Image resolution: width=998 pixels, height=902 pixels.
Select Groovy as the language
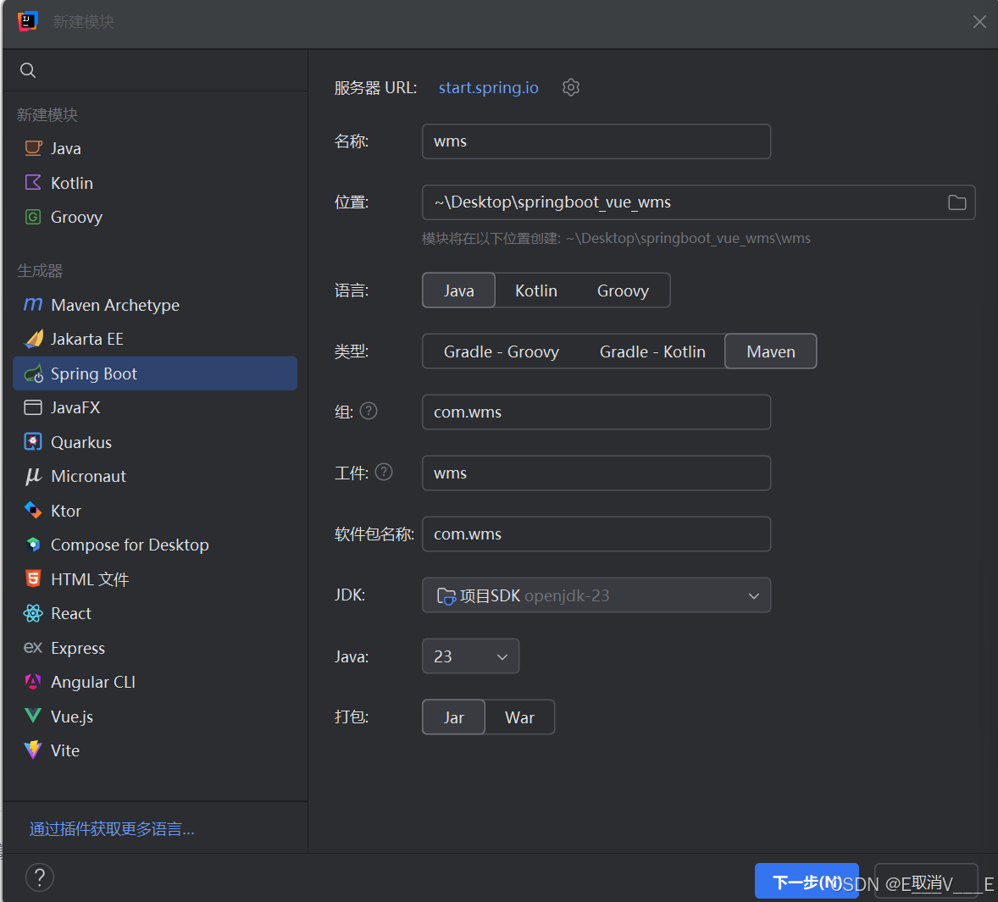click(623, 290)
